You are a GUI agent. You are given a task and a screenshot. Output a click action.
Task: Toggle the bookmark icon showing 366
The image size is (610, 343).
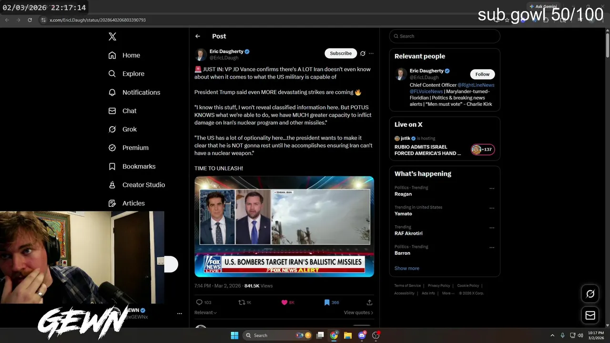tap(327, 303)
